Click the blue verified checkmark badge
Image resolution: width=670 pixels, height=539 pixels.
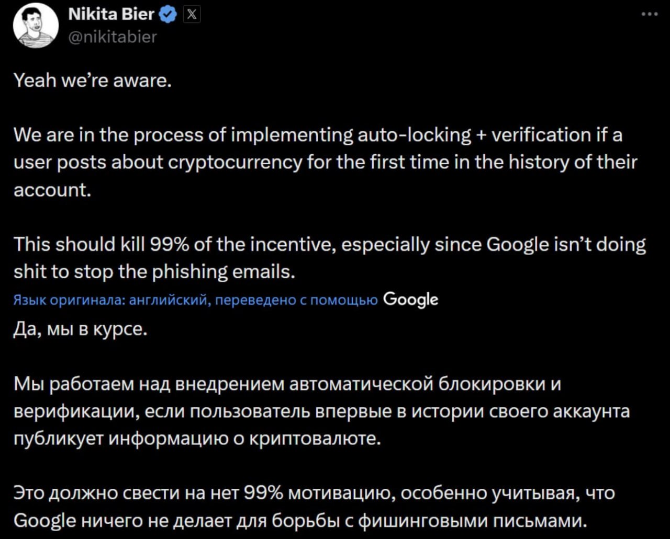point(168,15)
